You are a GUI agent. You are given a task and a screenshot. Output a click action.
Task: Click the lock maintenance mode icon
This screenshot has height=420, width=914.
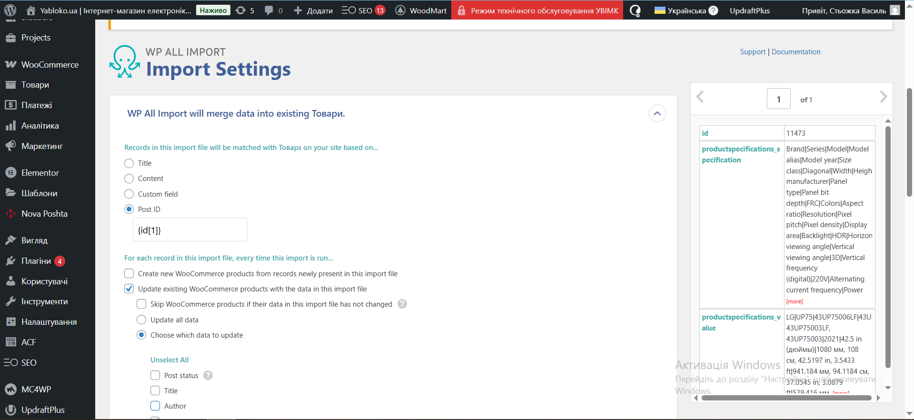coord(461,10)
